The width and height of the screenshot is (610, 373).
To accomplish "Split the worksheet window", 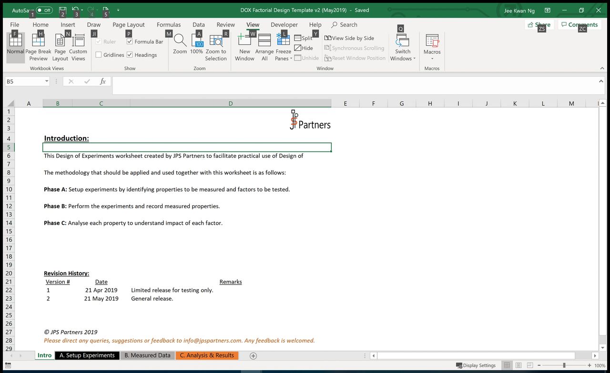I will pos(303,38).
